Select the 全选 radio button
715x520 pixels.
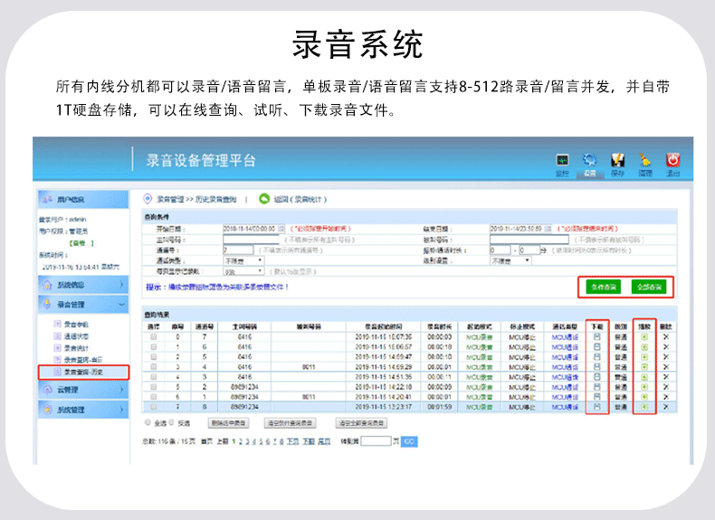coord(148,422)
